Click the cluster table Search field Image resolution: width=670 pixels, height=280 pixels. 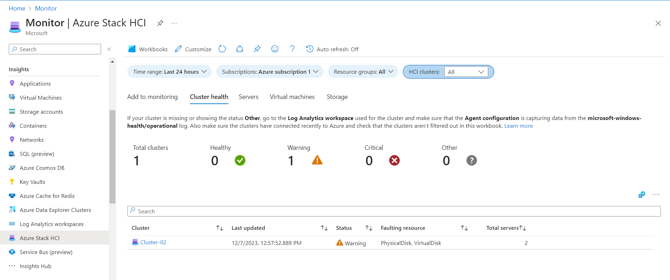[x=394, y=211]
